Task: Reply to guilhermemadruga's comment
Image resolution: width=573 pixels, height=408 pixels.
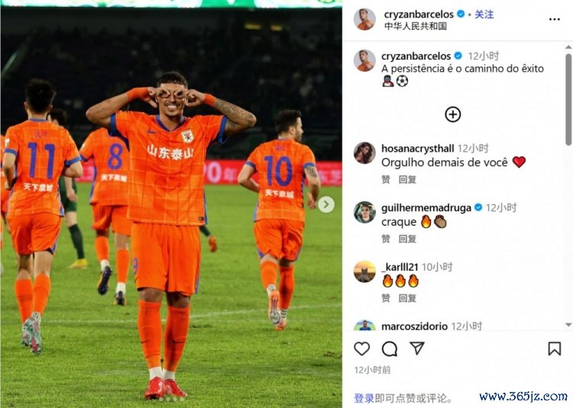Action: click(407, 238)
